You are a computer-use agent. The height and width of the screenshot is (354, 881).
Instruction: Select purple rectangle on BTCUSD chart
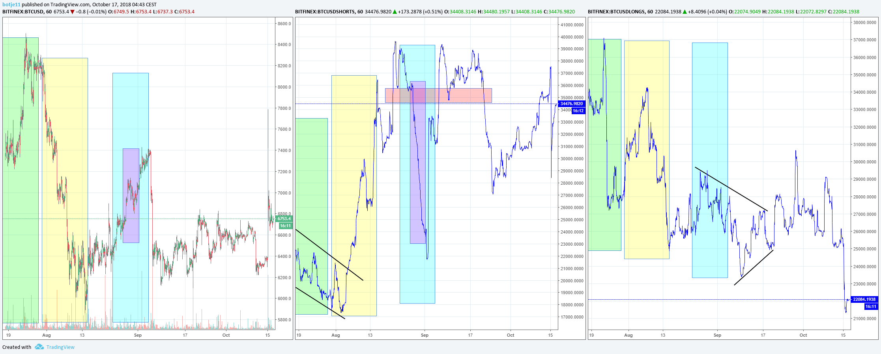pyautogui.click(x=131, y=196)
